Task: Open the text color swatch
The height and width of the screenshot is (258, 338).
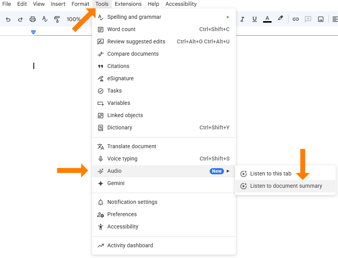Action: click(267, 19)
